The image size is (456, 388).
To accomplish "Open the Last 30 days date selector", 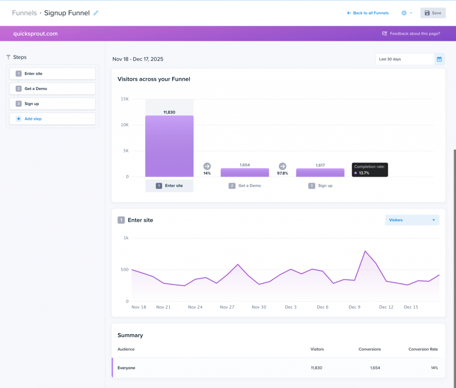I will pyautogui.click(x=404, y=59).
